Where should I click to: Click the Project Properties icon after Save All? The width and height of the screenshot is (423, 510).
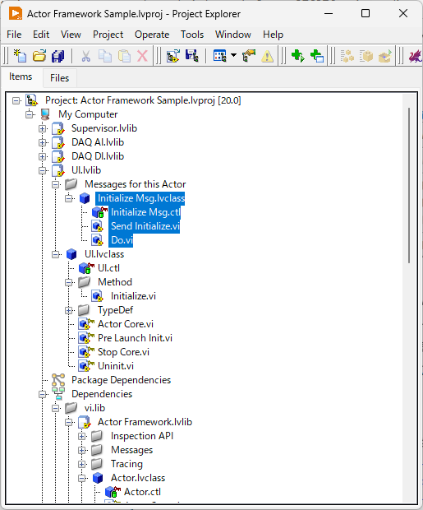pos(172,56)
